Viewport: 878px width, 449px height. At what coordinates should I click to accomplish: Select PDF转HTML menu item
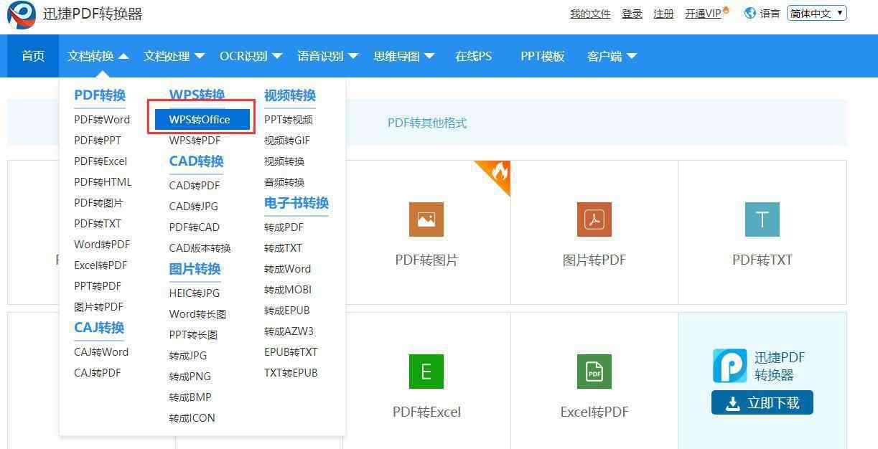(x=103, y=181)
